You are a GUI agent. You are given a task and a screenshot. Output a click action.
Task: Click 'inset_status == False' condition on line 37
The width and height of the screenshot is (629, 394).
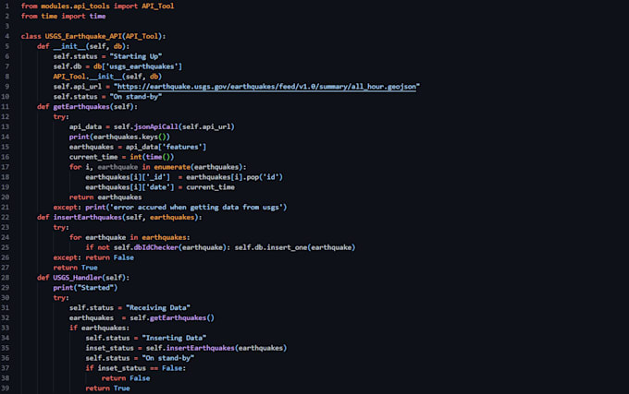[x=140, y=368]
